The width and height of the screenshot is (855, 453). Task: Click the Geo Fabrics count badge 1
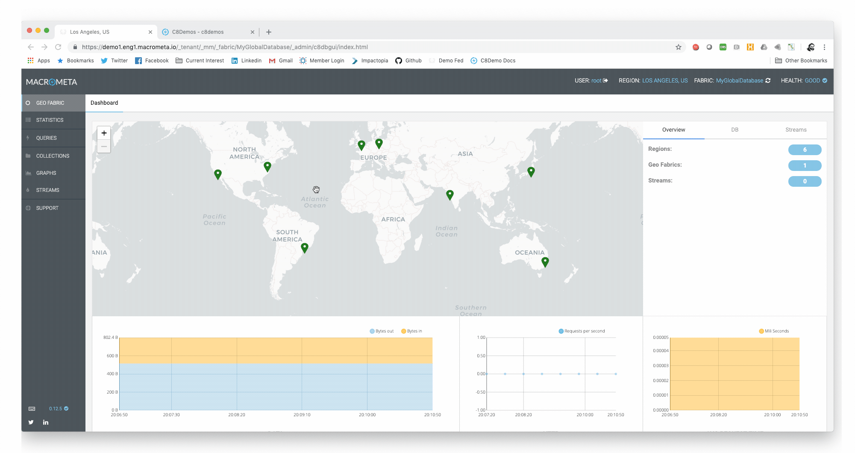[805, 165]
